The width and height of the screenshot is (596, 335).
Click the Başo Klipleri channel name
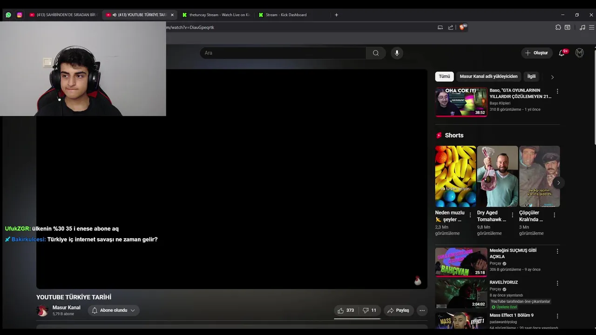point(500,103)
